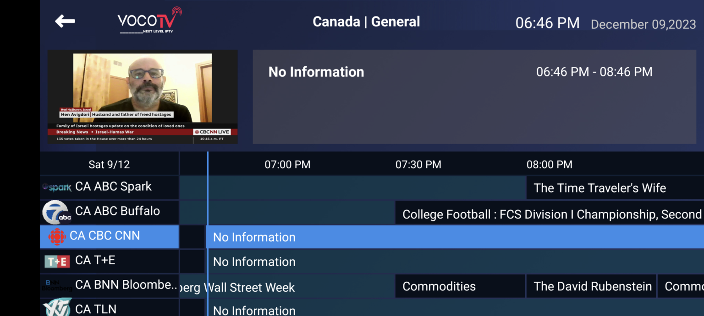Select the No Information cell for CA T+E

321,261
